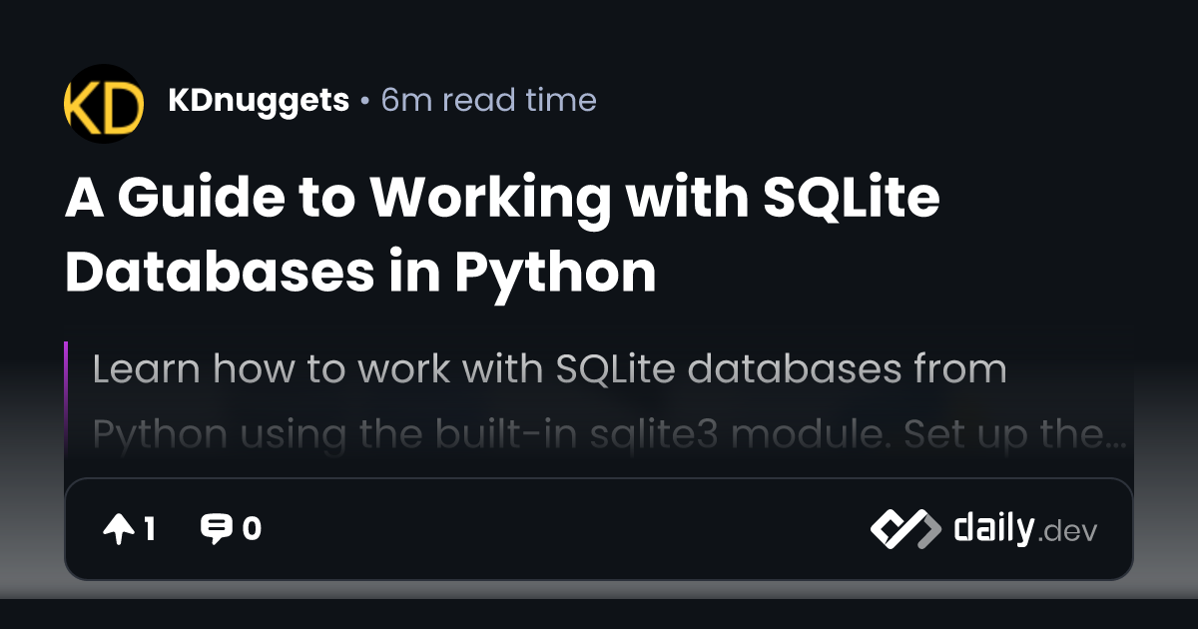Click the word 'SQLite' in the headline
Viewport: 1198px width, 629px height.
pos(851,200)
